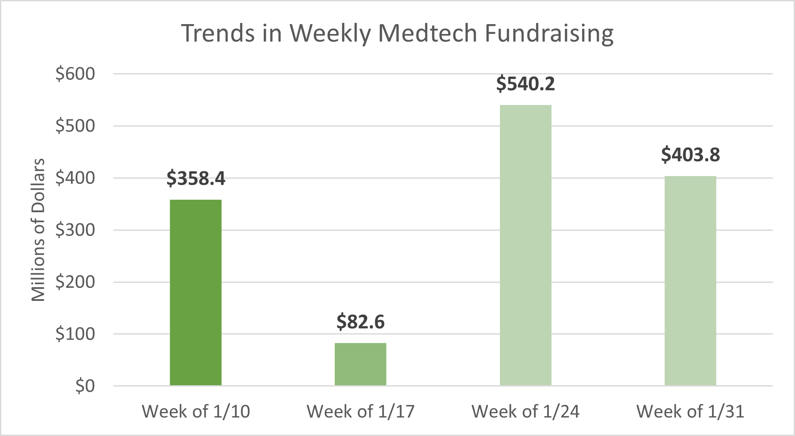The height and width of the screenshot is (436, 795).
Task: Select the Week of 1/31 bar
Action: [x=690, y=281]
